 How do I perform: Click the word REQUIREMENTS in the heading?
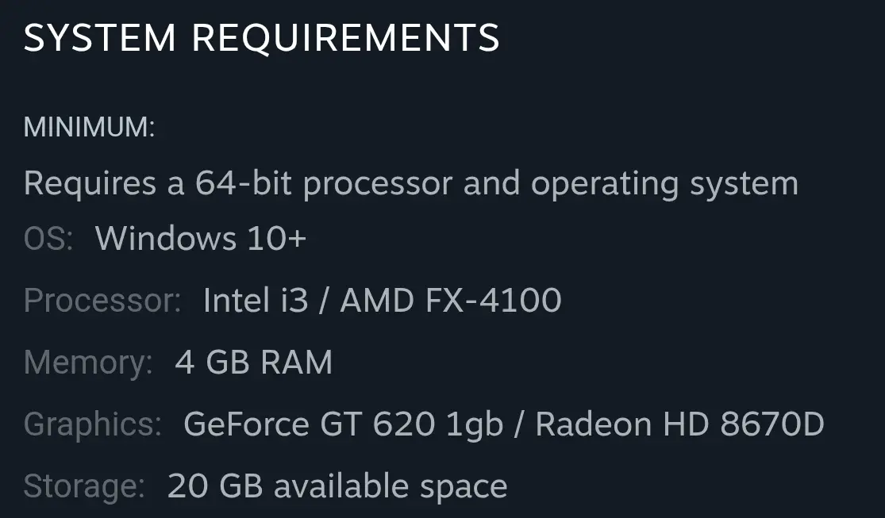pos(346,38)
